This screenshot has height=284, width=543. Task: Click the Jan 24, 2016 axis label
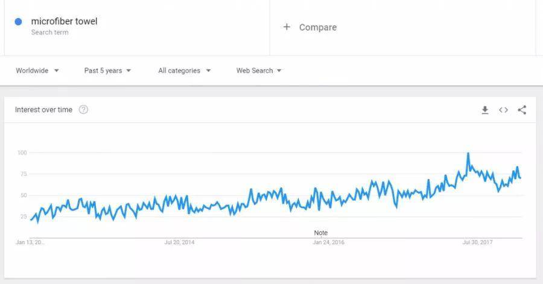click(329, 242)
